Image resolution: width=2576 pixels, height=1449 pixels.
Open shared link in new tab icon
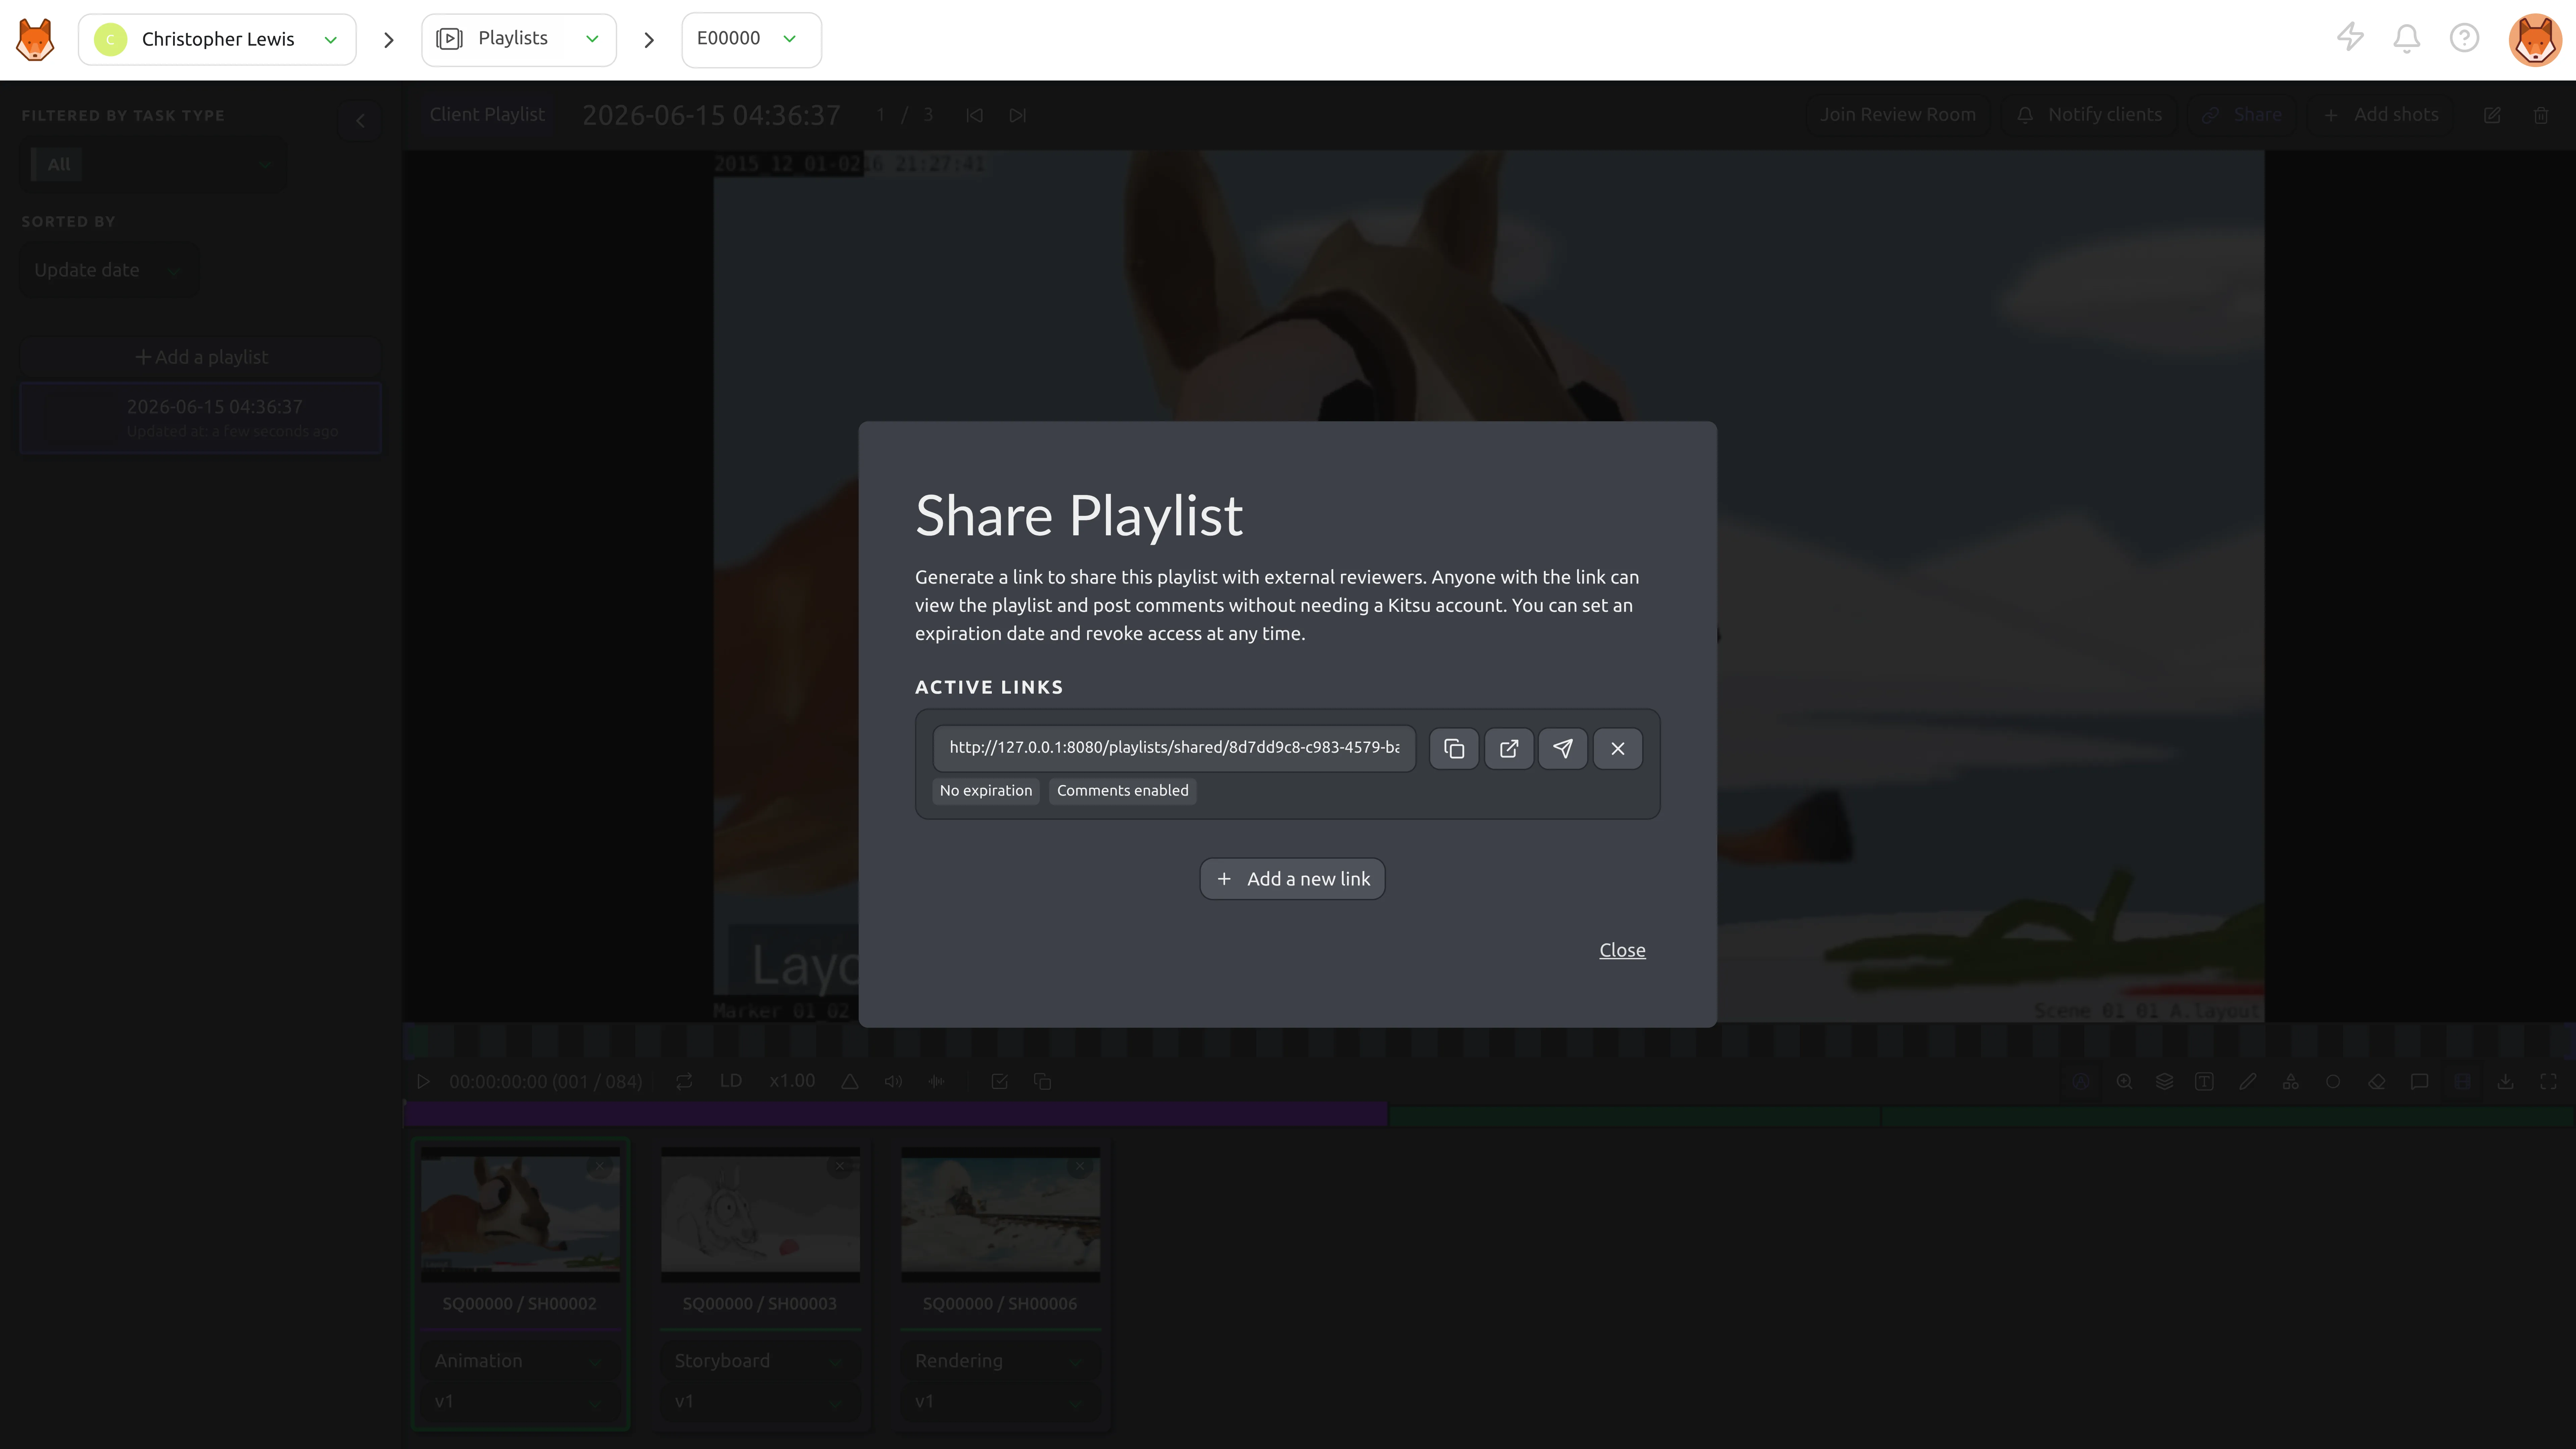(1509, 748)
